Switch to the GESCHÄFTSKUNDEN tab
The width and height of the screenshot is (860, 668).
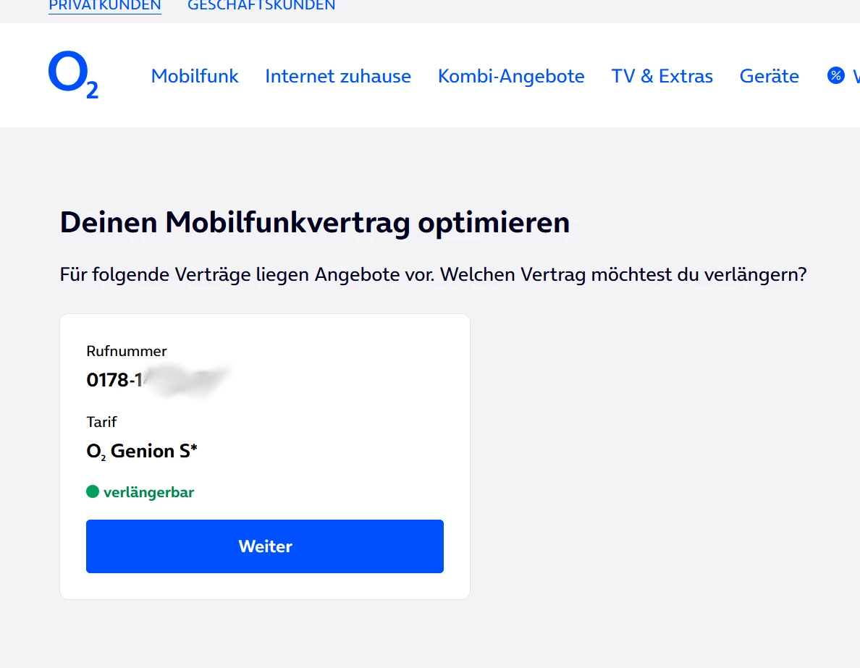pyautogui.click(x=261, y=6)
